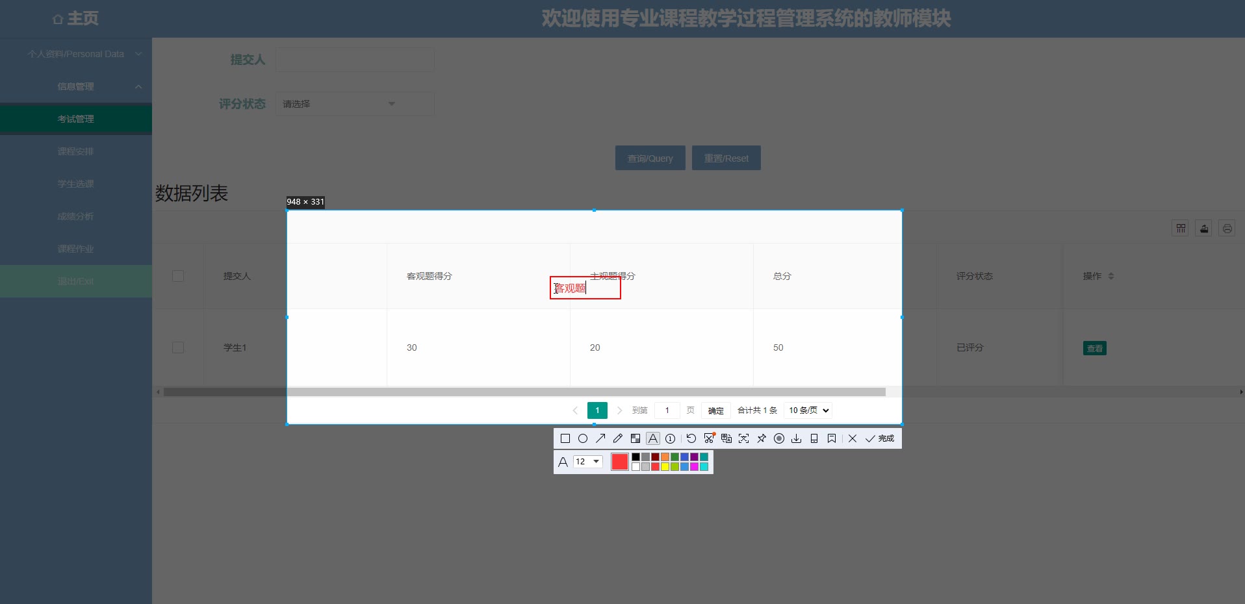
Task: Select the rectangle annotation tool
Action: click(565, 438)
